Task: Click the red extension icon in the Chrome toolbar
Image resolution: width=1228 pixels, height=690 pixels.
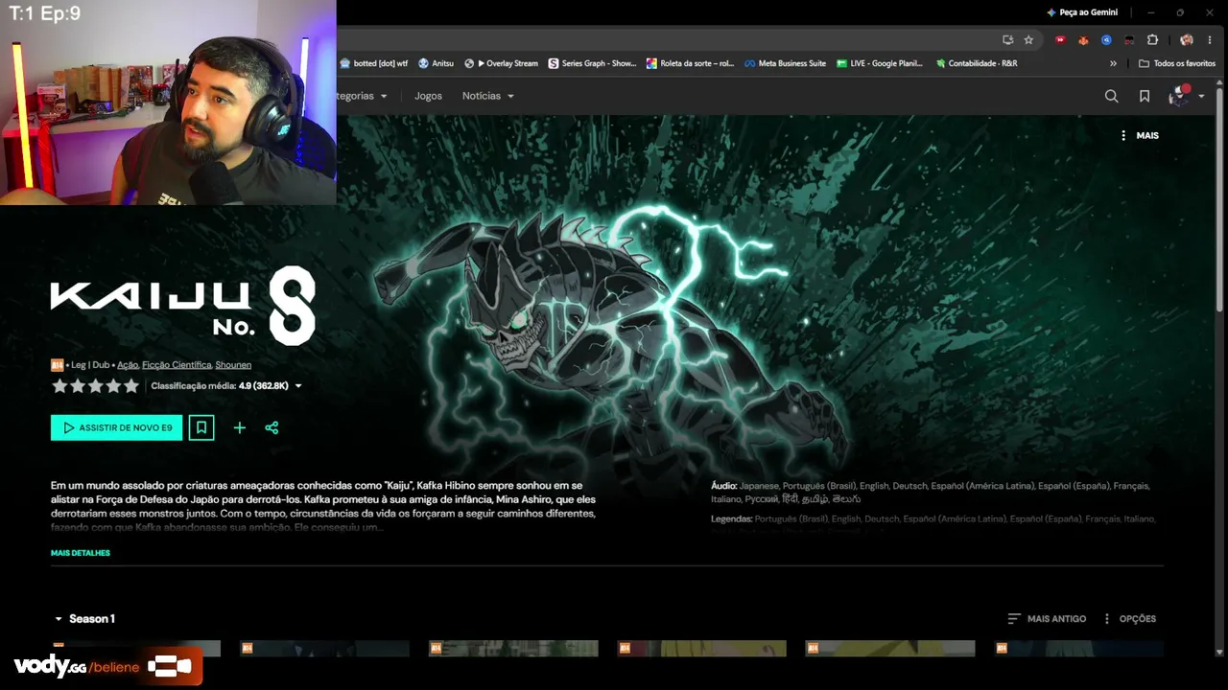Action: point(1060,40)
